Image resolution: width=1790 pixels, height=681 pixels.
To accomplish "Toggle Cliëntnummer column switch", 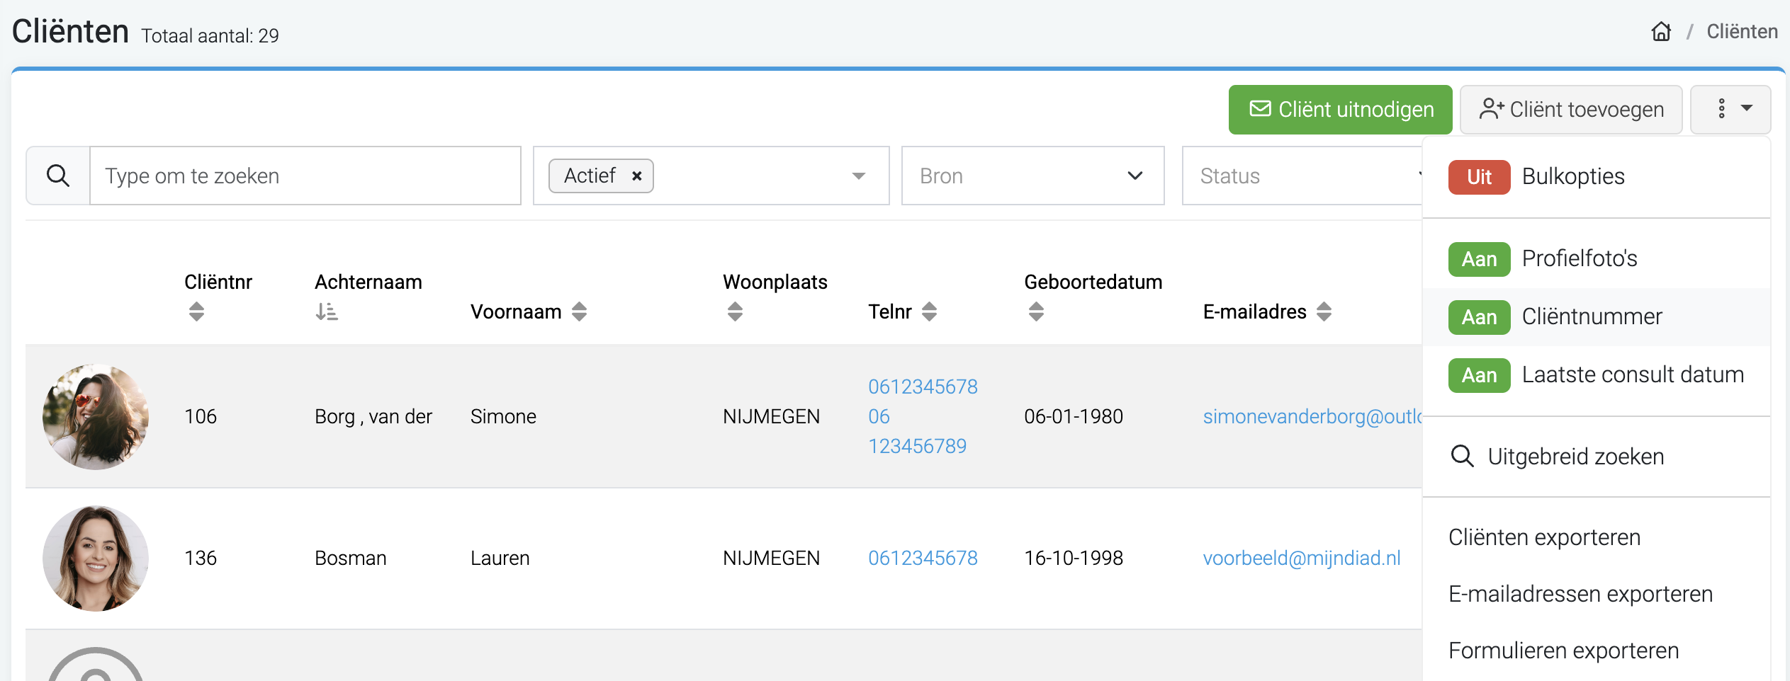I will pyautogui.click(x=1479, y=317).
